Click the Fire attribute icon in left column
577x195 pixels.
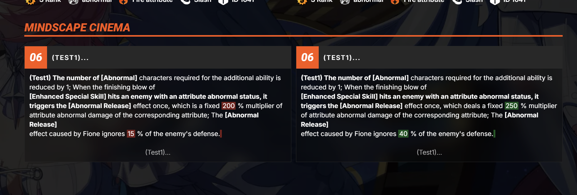click(x=123, y=2)
